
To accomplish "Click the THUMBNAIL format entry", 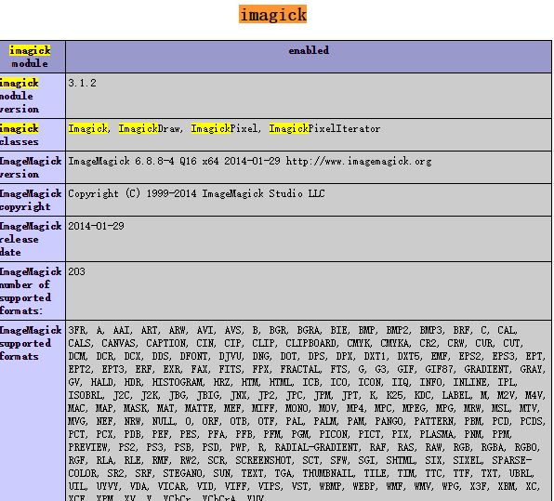I will (328, 474).
